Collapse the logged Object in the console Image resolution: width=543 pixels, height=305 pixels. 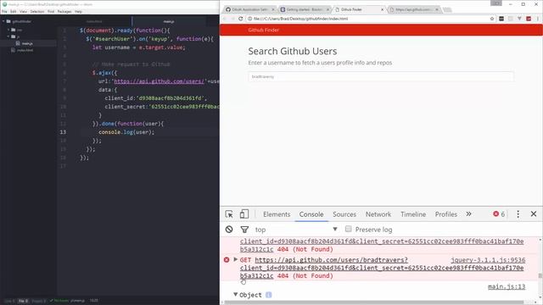pos(236,295)
